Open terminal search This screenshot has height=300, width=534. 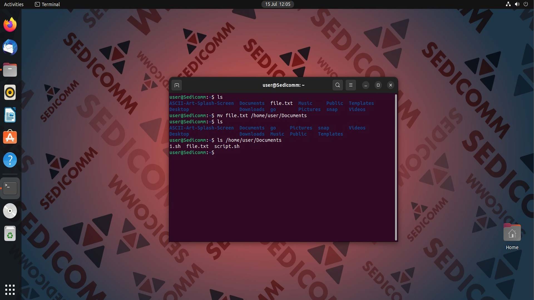pos(338,85)
